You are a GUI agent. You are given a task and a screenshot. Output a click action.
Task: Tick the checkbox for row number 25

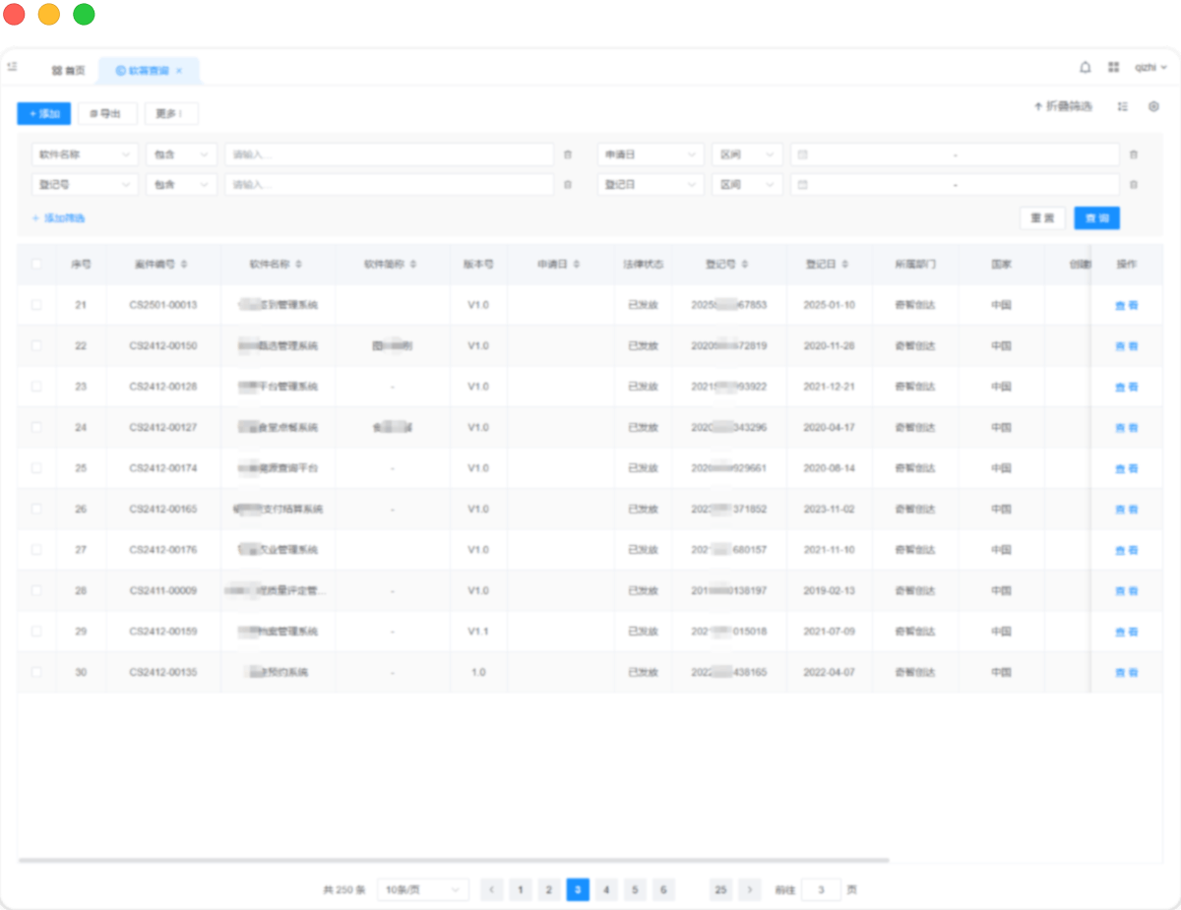pos(36,468)
